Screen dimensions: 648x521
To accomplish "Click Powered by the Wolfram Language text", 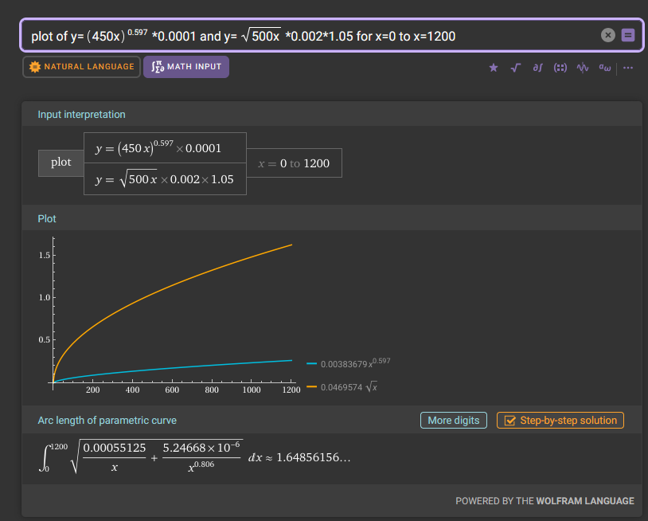I will (x=545, y=501).
